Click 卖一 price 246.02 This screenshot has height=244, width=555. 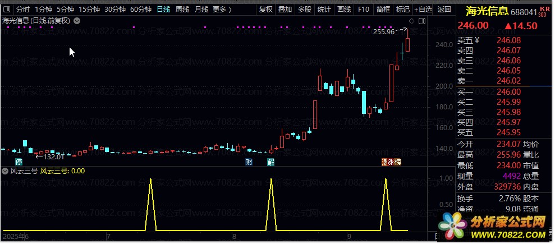click(x=508, y=81)
